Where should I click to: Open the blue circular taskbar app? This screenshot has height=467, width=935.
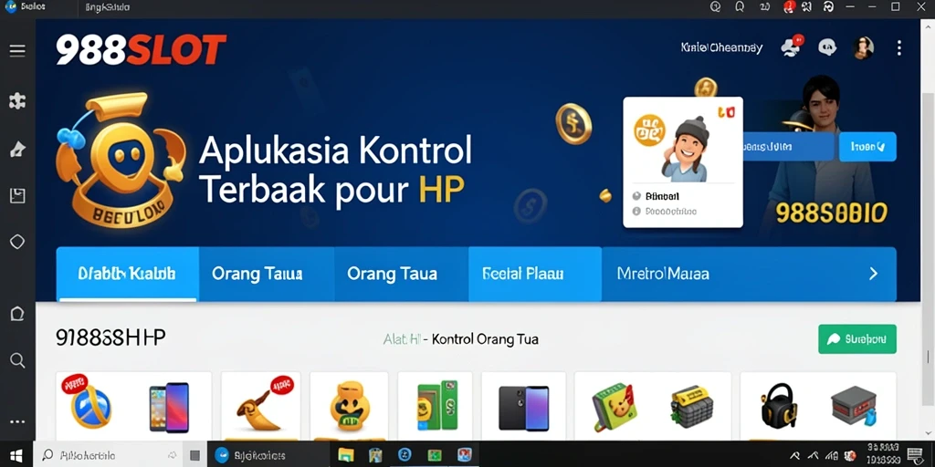pyautogui.click(x=404, y=455)
